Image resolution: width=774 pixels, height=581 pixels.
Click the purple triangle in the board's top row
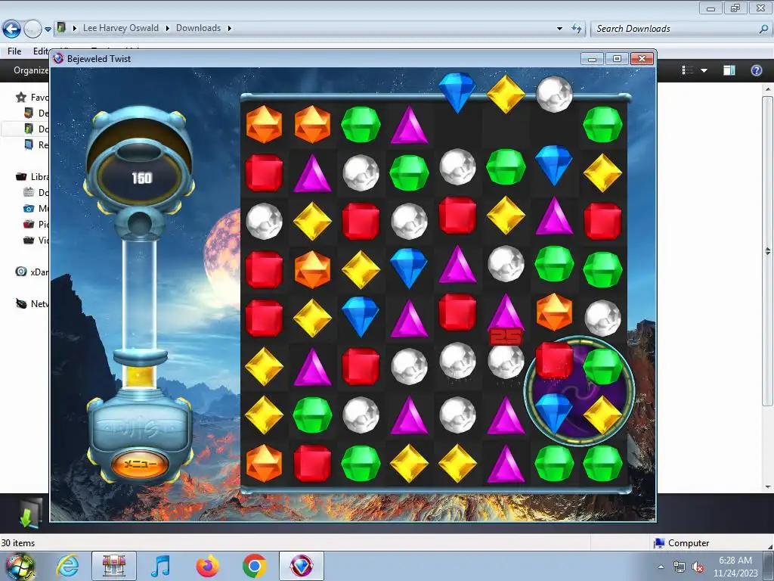pos(409,125)
